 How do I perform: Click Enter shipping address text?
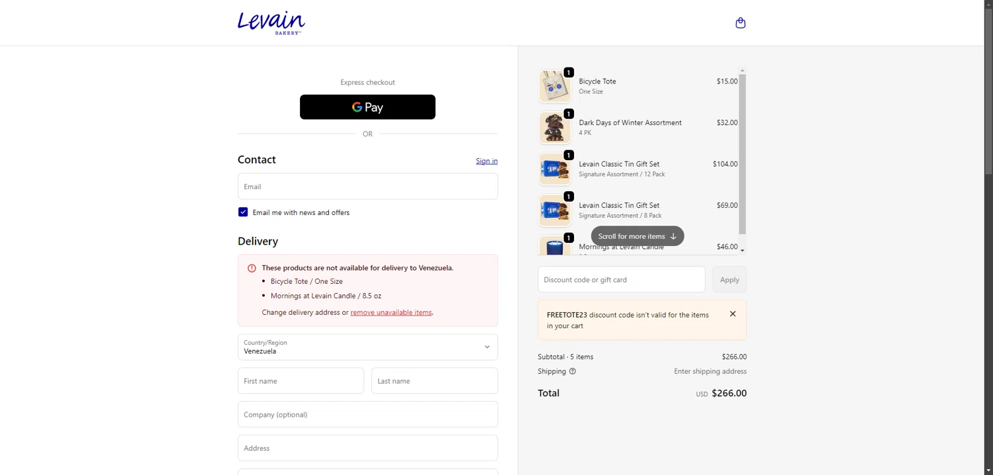(710, 372)
